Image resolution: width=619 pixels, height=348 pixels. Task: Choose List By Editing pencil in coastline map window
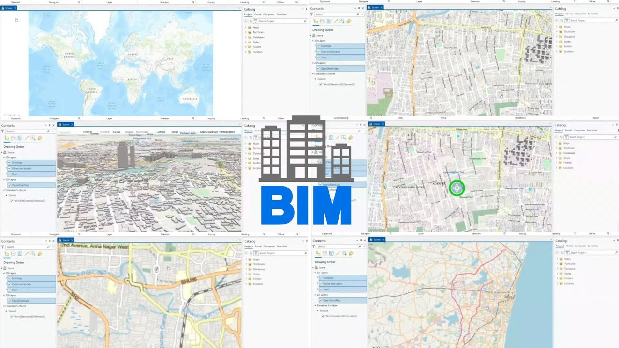tap(338, 253)
